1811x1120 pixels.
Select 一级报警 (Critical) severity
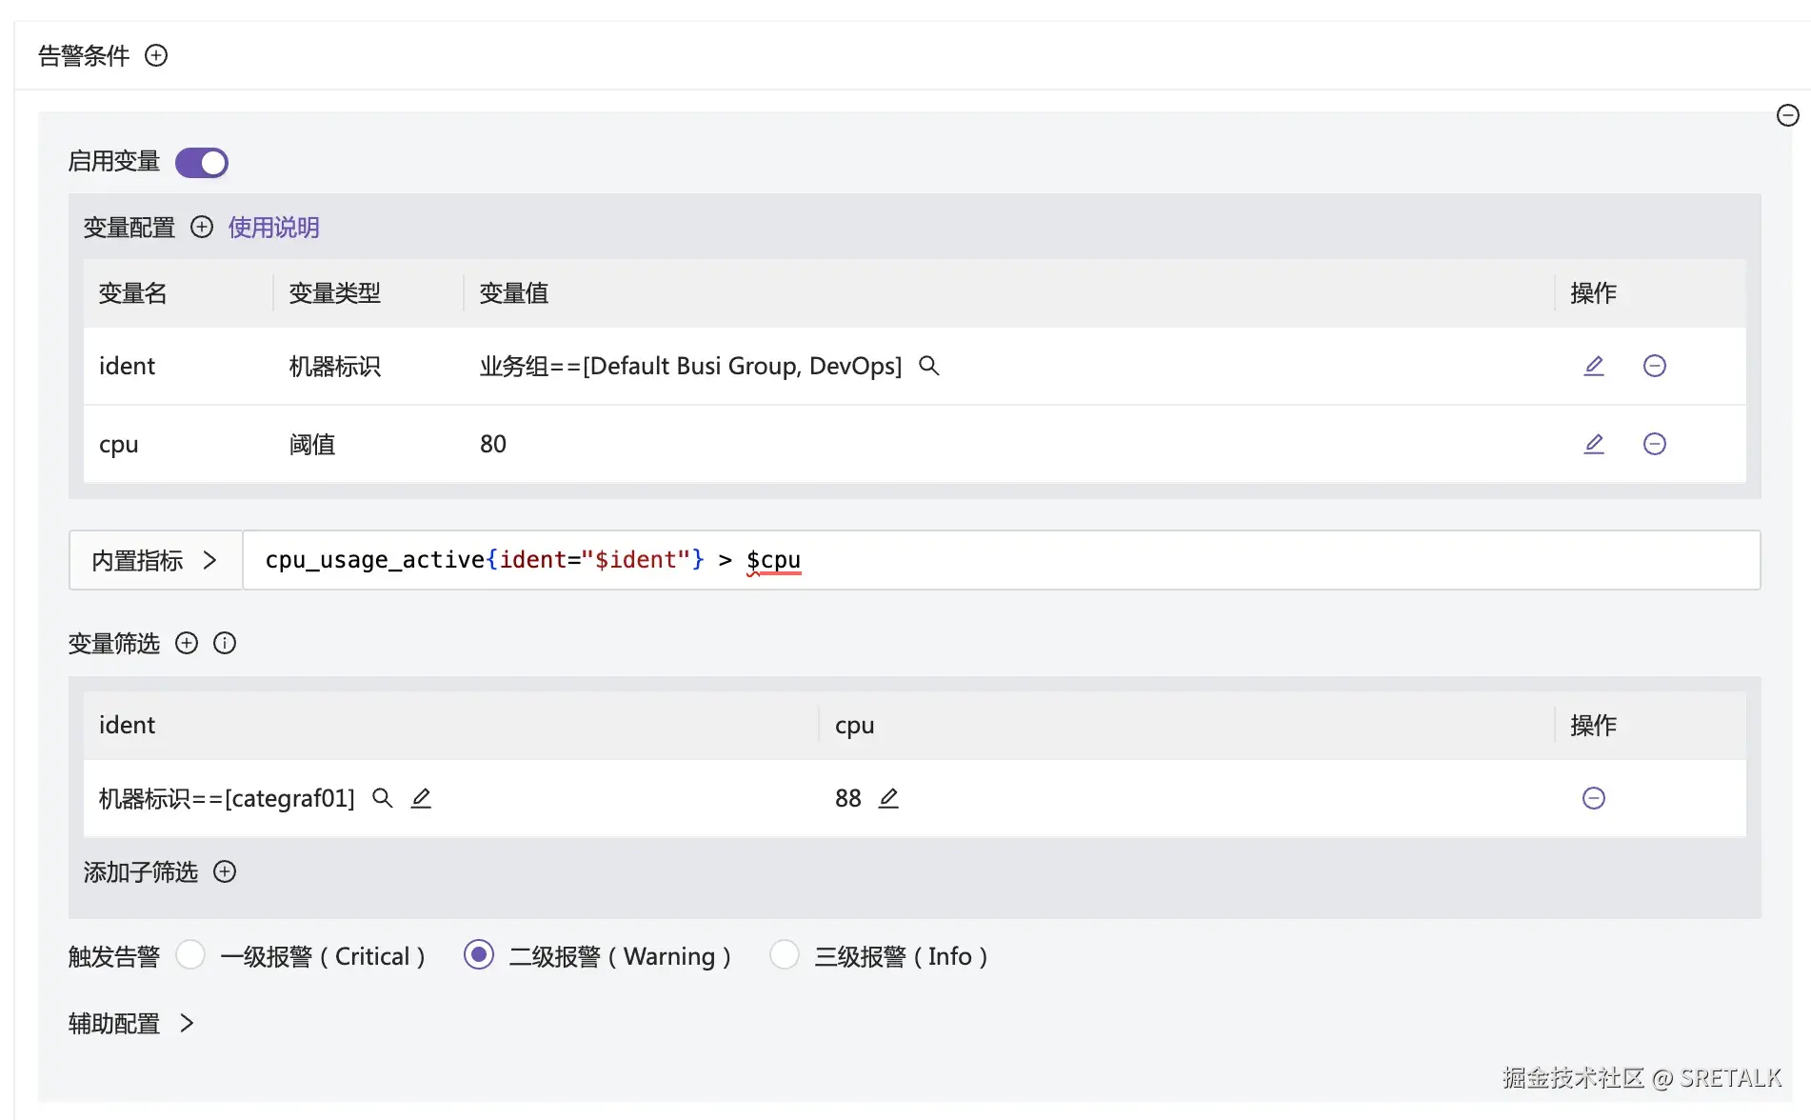(x=190, y=954)
